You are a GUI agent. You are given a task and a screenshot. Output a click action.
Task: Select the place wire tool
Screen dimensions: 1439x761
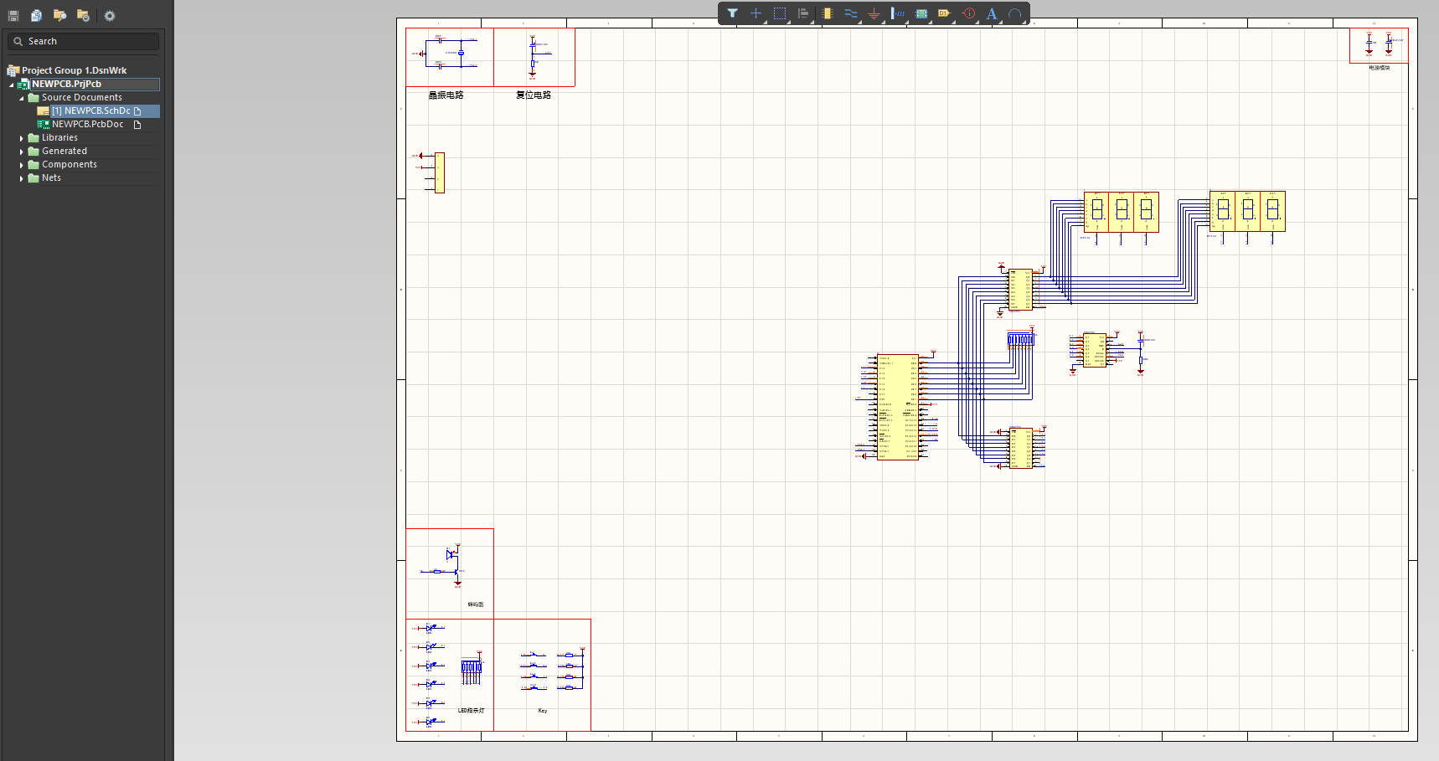[x=851, y=13]
